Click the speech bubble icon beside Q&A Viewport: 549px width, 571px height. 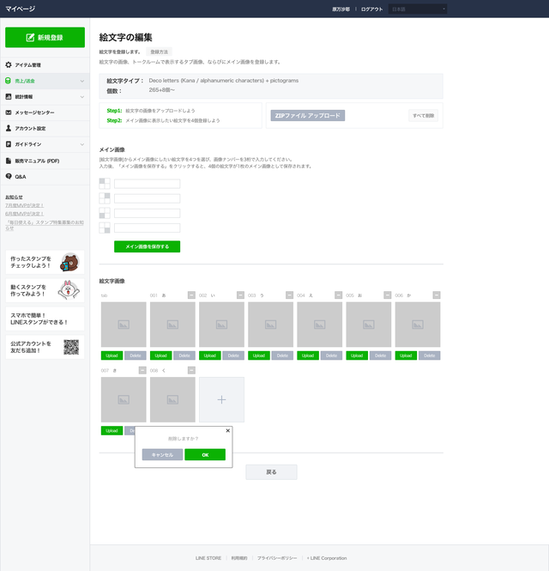point(9,176)
